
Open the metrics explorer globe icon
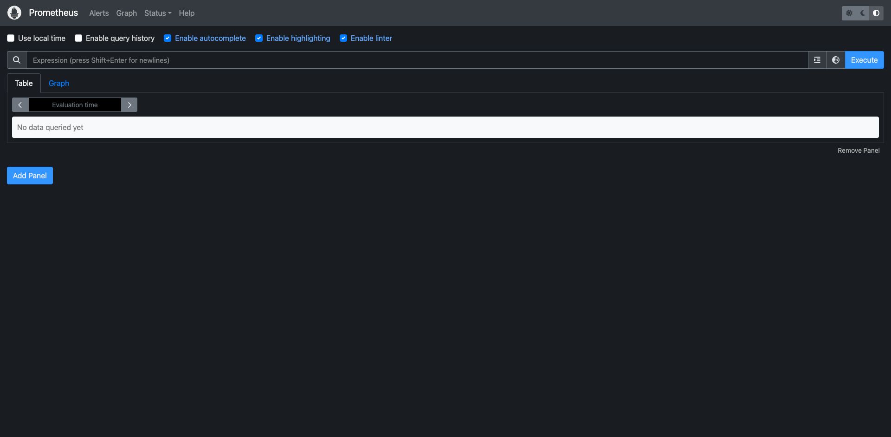pyautogui.click(x=836, y=60)
